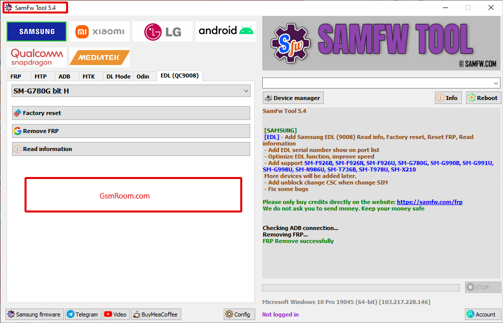Open the samfw.com/frp link
Screen dimensions: 503x323
coord(429,202)
